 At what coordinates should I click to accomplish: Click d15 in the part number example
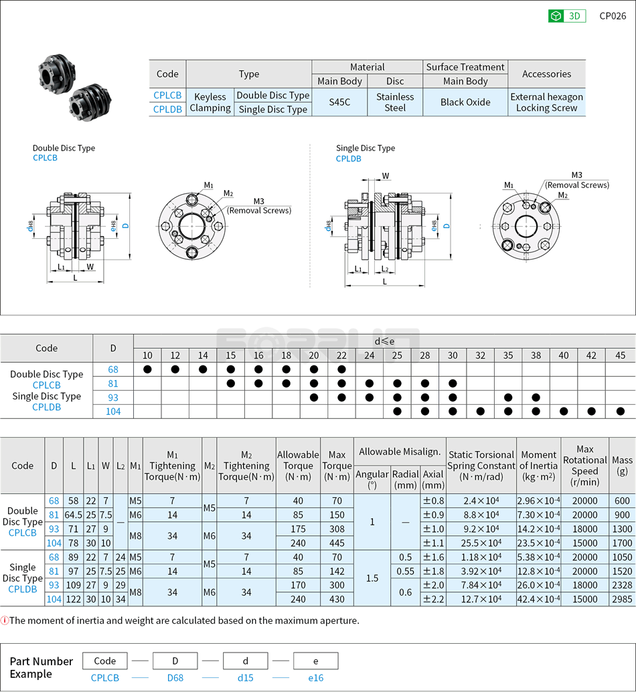tap(246, 678)
